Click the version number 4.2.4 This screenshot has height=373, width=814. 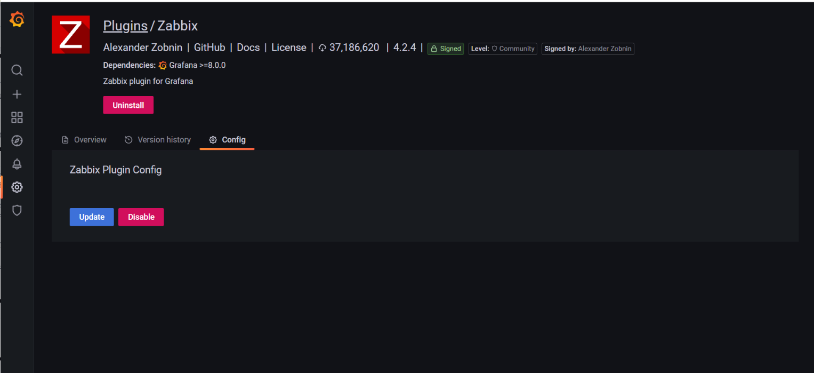(x=405, y=47)
